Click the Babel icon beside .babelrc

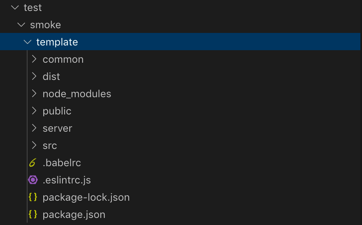click(33, 163)
